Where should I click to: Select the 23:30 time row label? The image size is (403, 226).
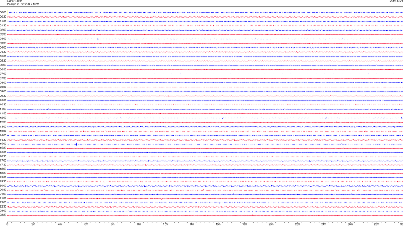tap(3, 215)
